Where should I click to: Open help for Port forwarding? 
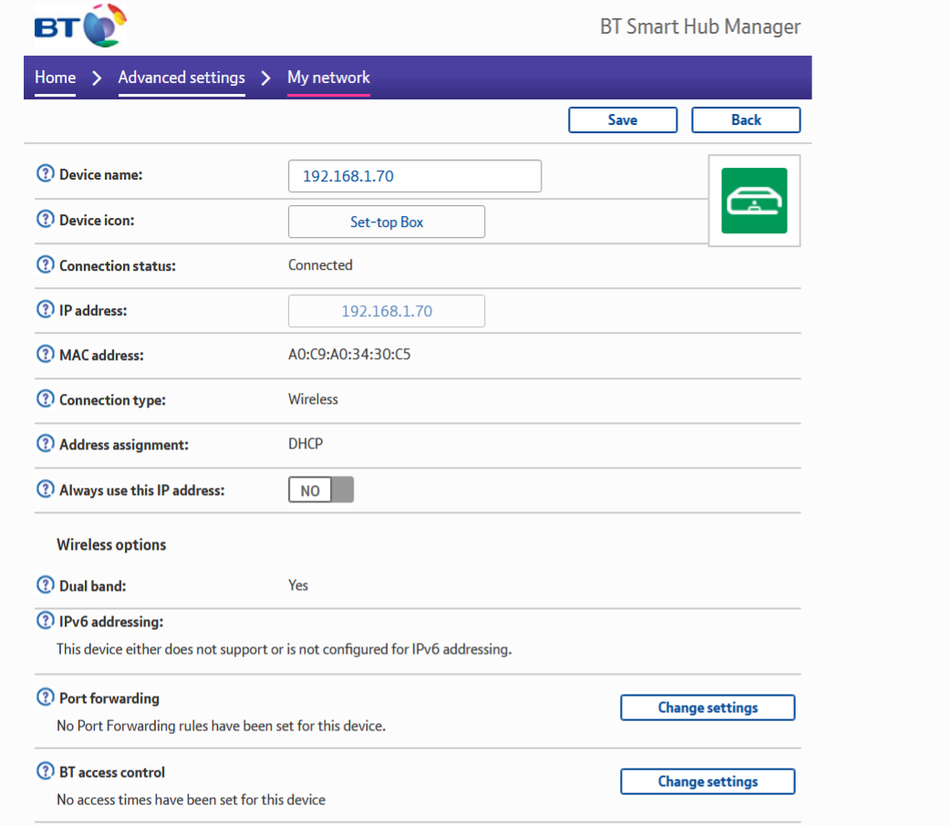pos(46,697)
